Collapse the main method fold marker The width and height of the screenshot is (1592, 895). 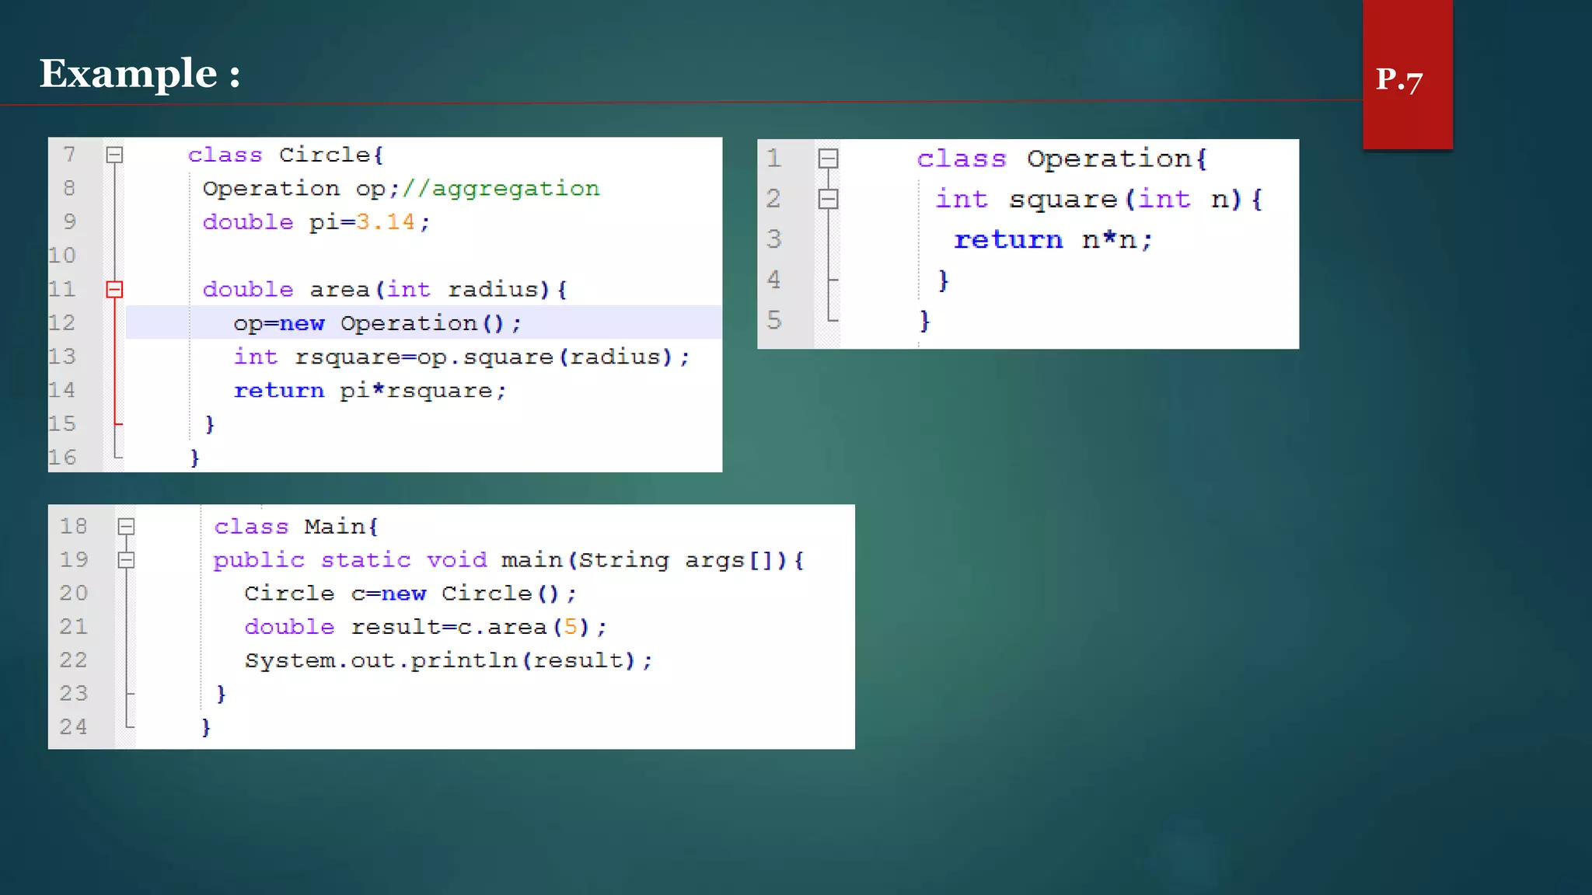pyautogui.click(x=126, y=560)
